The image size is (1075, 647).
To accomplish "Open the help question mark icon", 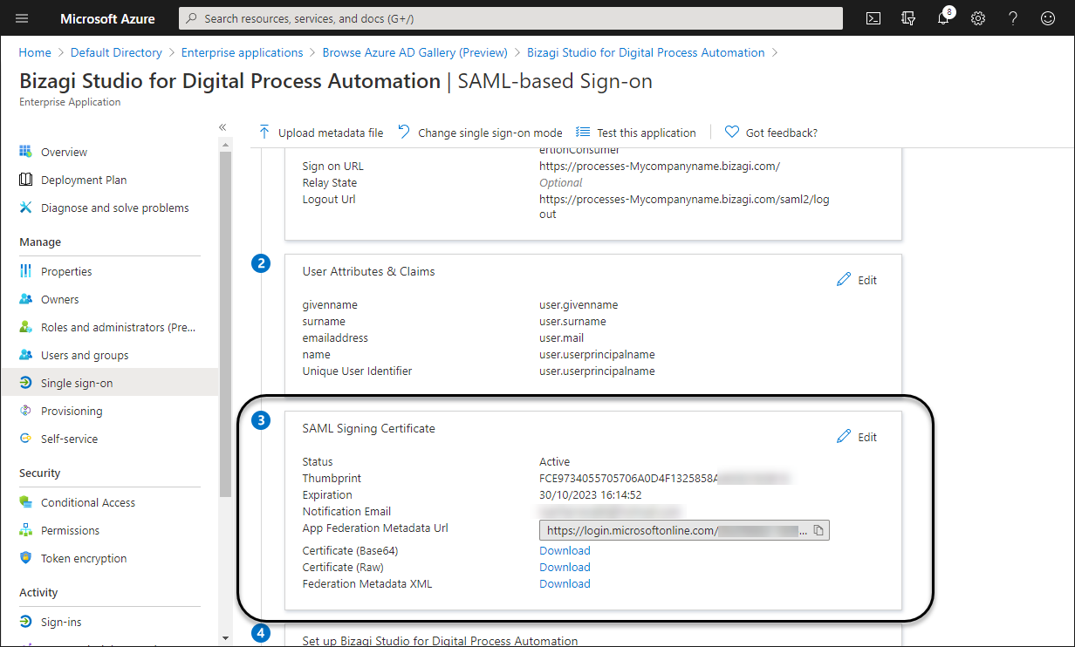I will 1013,18.
